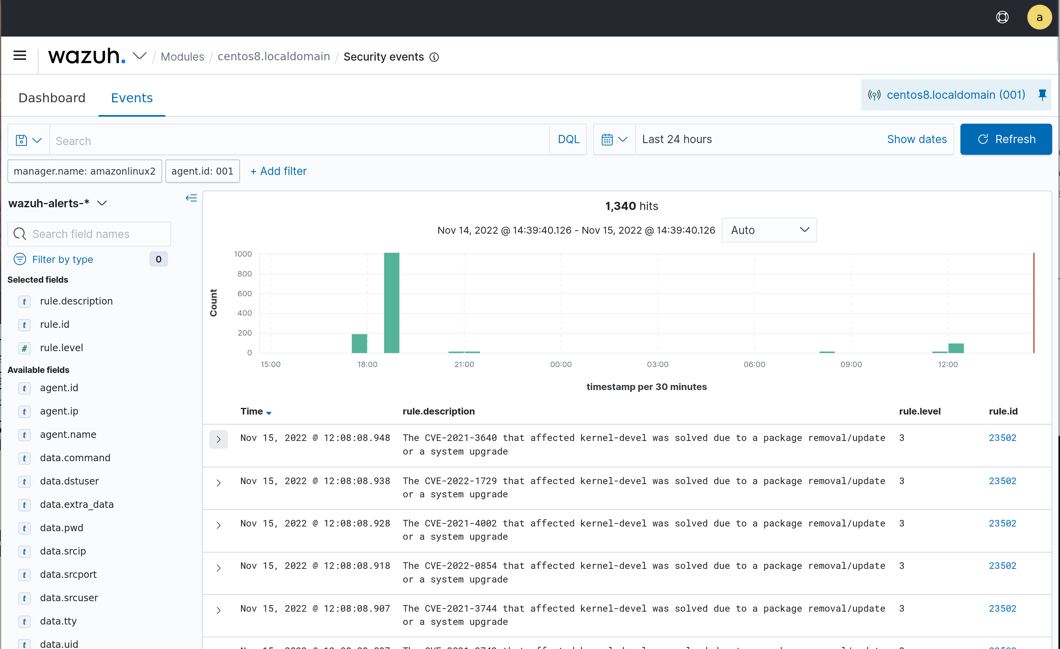
Task: Click the Security events info icon
Action: click(435, 57)
